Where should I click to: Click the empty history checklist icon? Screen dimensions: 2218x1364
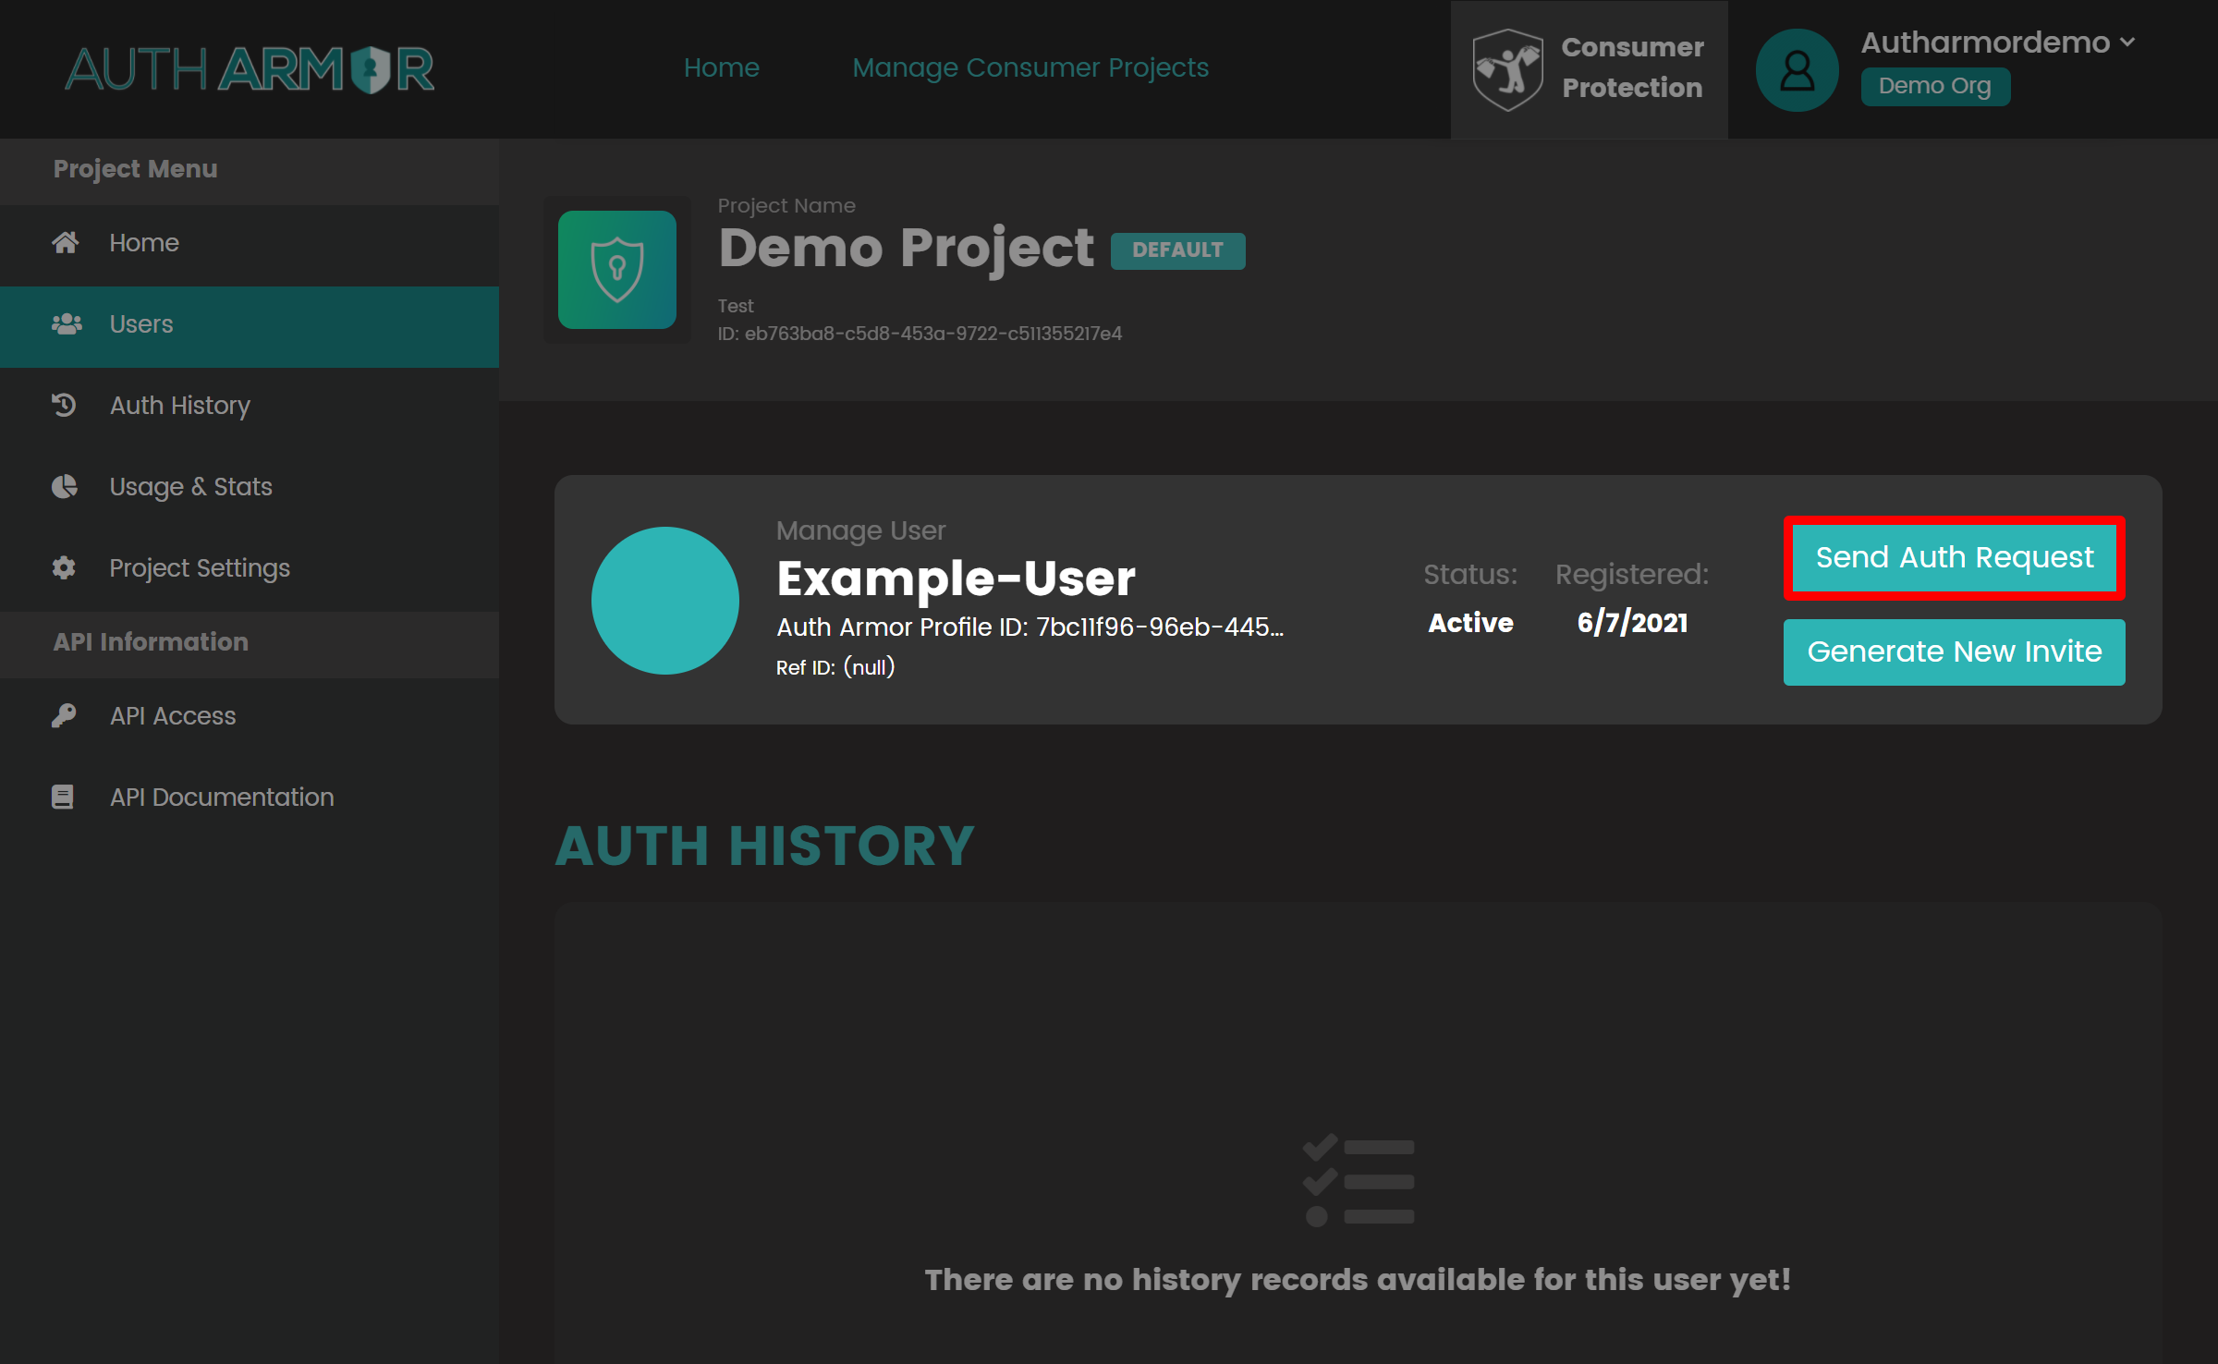click(1359, 1181)
